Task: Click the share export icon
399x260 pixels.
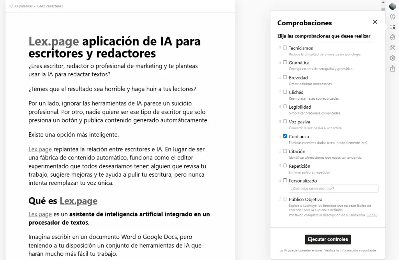Action: coord(393,69)
